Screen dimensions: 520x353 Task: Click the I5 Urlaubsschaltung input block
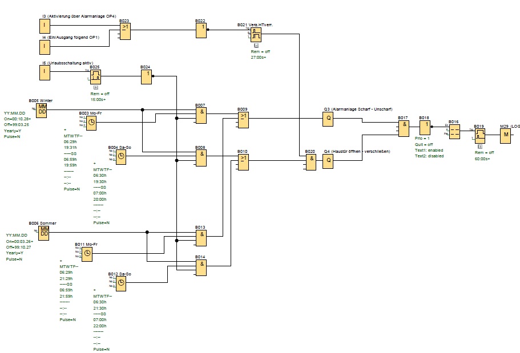45,72
